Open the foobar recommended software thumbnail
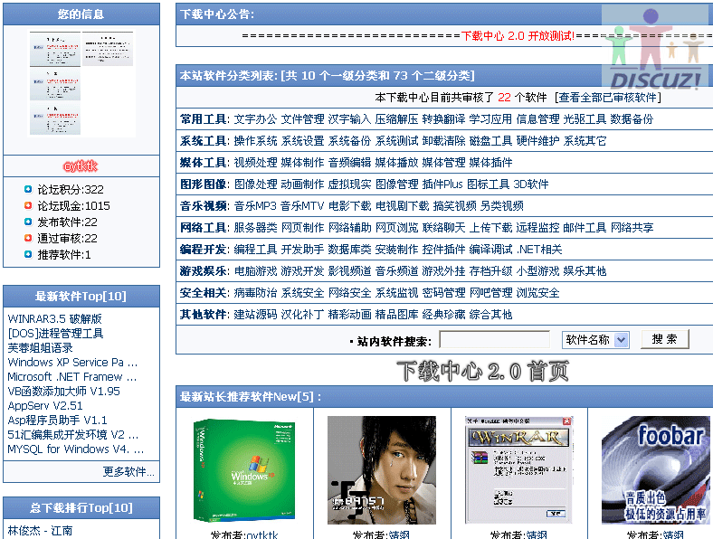The width and height of the screenshot is (713, 539). click(656, 470)
